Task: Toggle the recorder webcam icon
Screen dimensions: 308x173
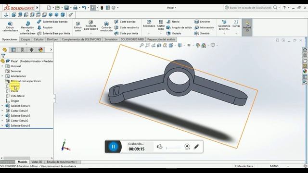Action: pos(187,147)
